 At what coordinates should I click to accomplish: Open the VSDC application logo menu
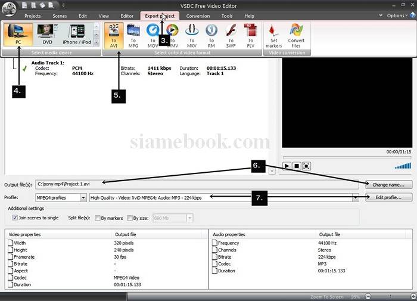tap(9, 9)
